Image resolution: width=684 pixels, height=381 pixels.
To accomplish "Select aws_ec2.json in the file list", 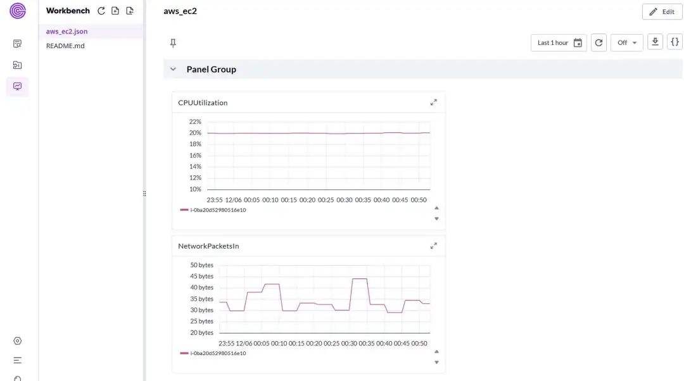I will tap(67, 31).
